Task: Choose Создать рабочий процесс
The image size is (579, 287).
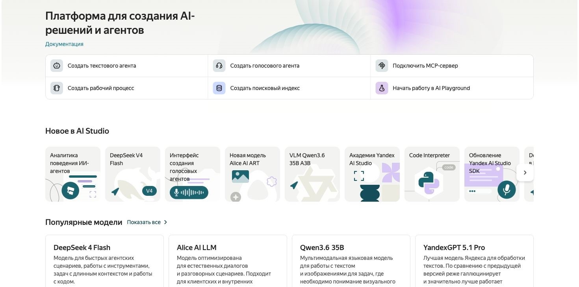Action: coord(126,88)
